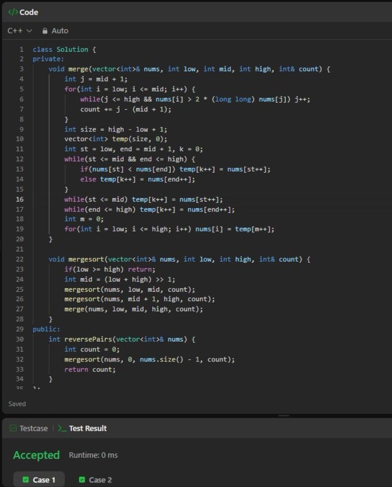Select the Case 1 result
392x487 pixels.
pyautogui.click(x=39, y=480)
